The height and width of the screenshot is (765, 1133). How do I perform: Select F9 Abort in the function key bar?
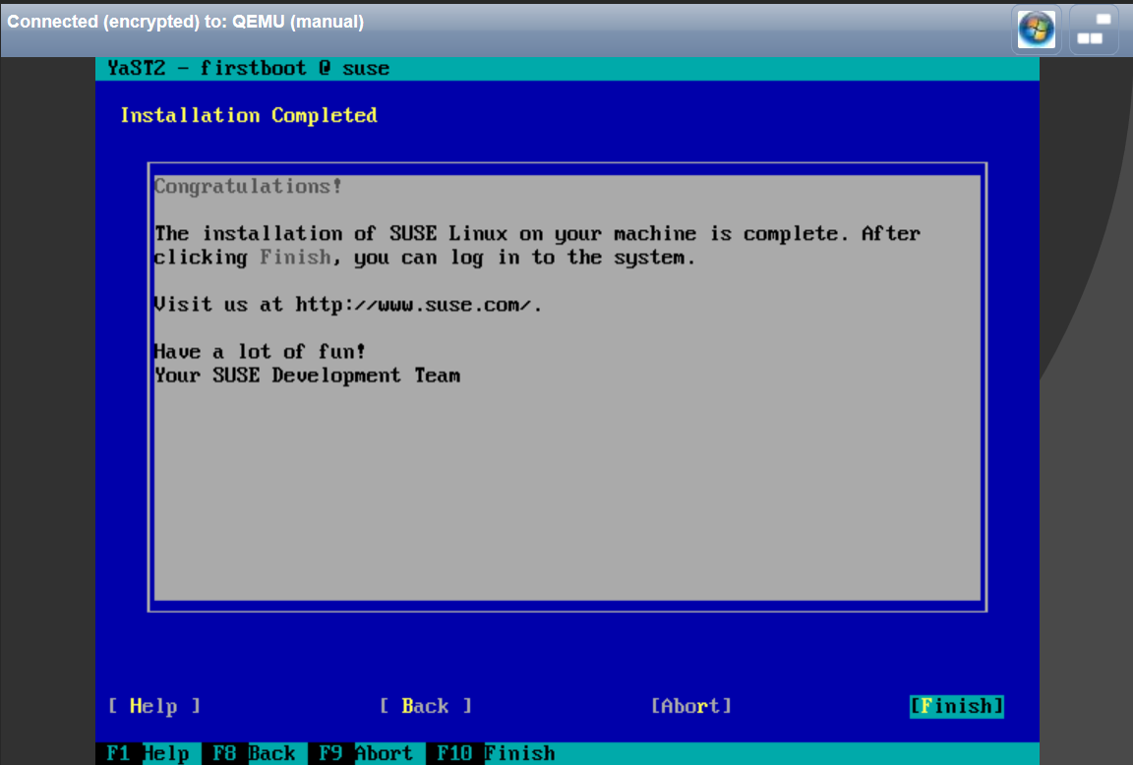coord(366,753)
